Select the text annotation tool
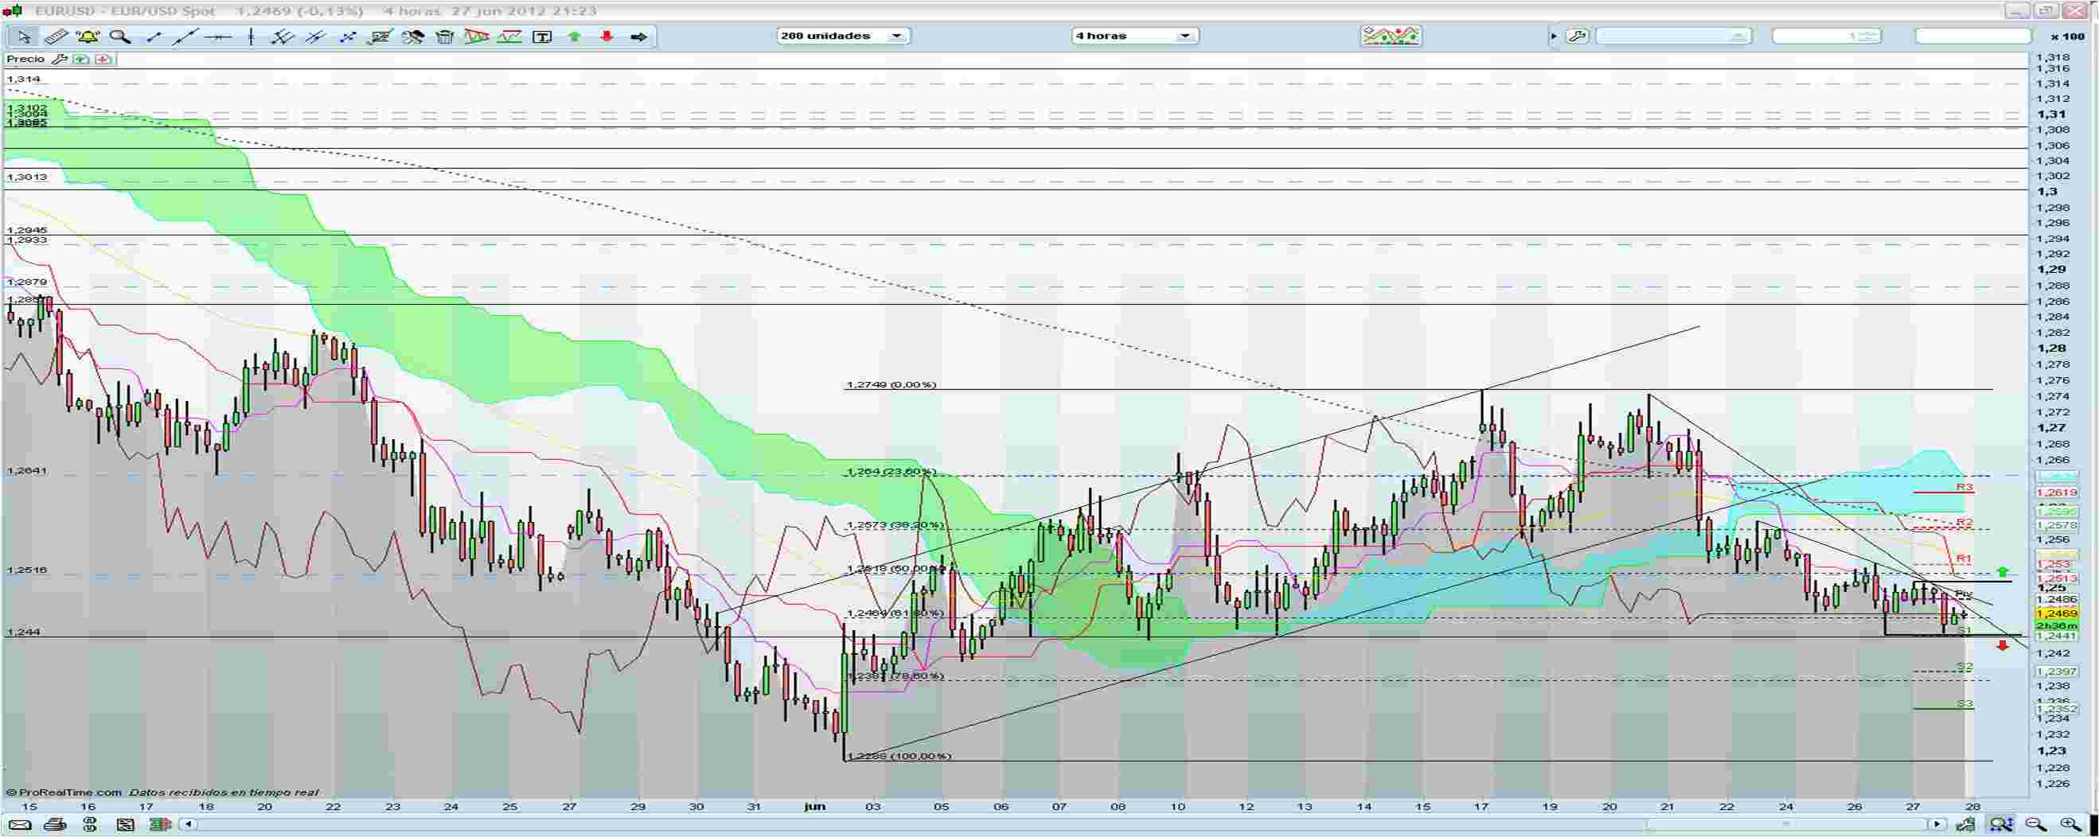 (x=542, y=37)
